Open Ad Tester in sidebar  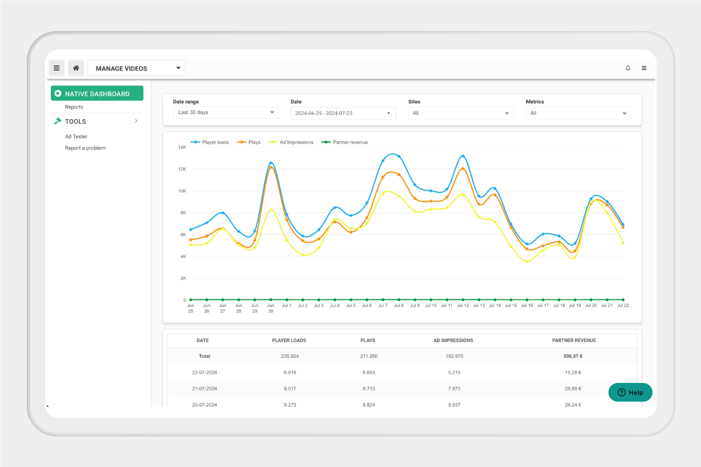(77, 137)
